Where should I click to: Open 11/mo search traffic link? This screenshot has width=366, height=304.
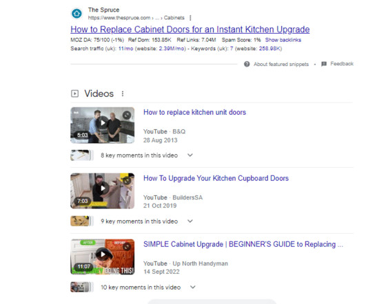pyautogui.click(x=125, y=49)
